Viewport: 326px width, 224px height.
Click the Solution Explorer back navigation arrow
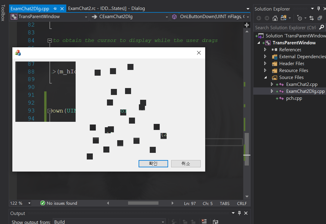pos(259,18)
